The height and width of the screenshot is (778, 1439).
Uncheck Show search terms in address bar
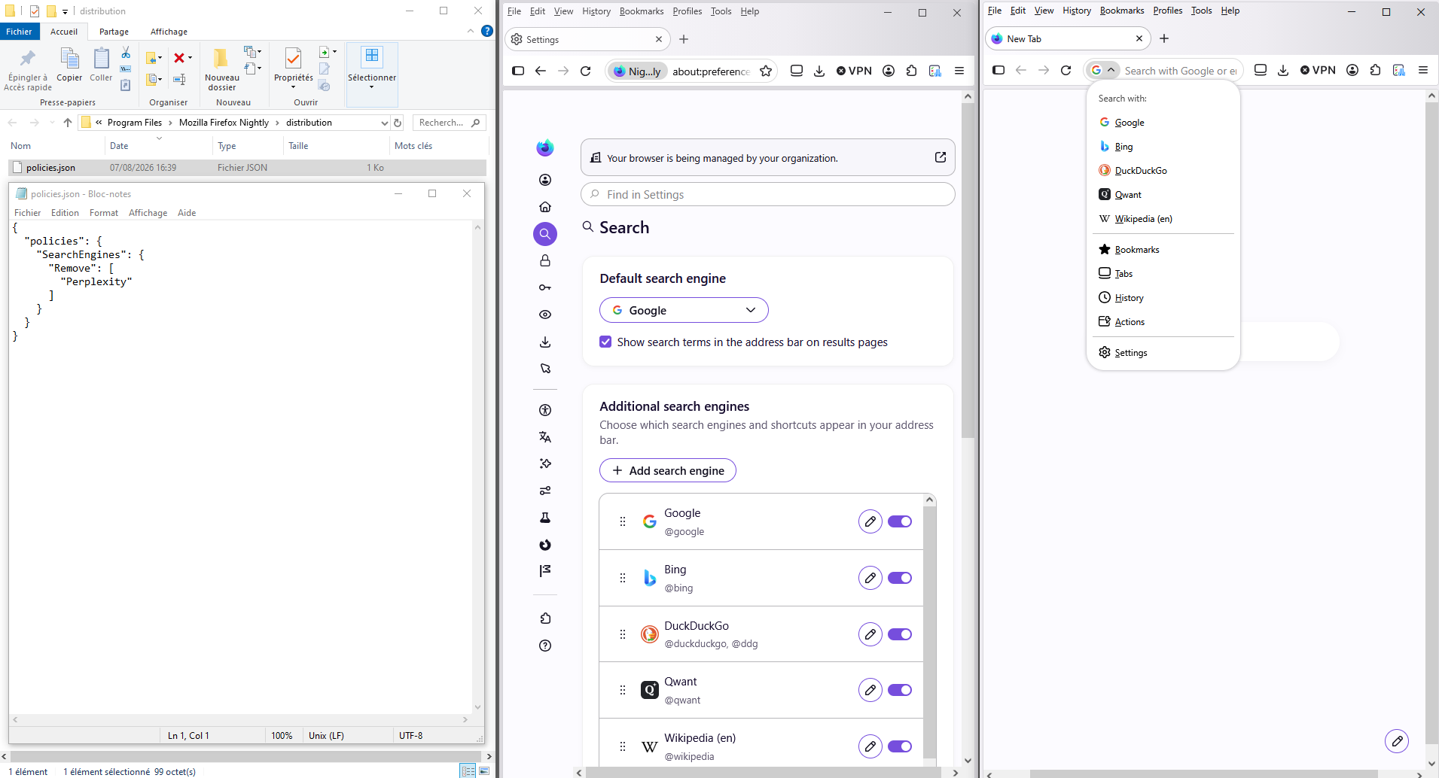point(605,342)
